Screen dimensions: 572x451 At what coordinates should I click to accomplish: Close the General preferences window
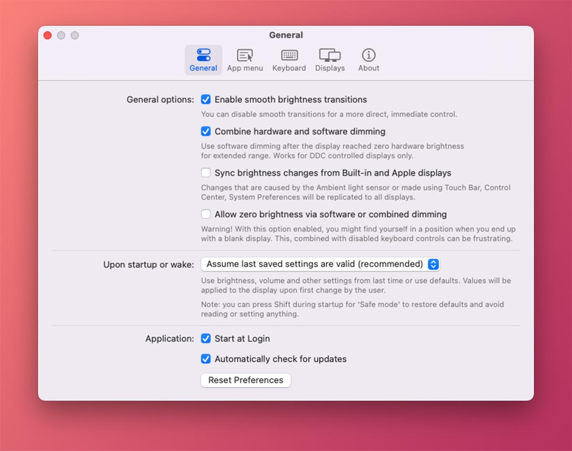(x=48, y=35)
